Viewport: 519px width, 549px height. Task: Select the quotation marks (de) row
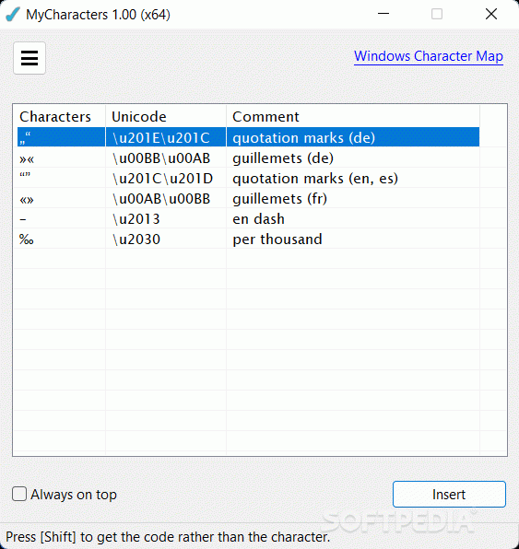click(x=248, y=137)
